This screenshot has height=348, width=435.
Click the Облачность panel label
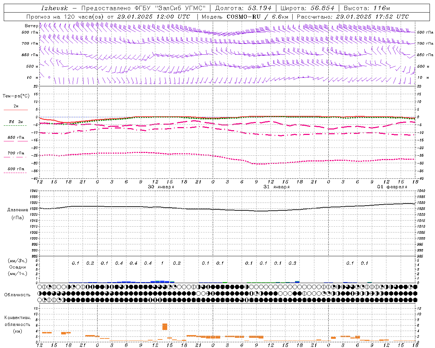coord(17,295)
